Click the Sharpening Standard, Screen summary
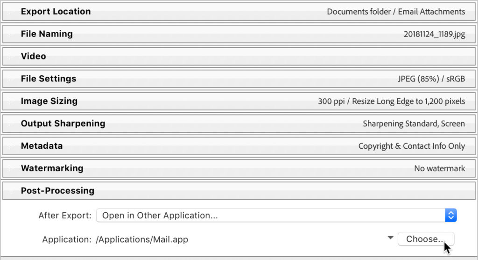This screenshot has height=260, width=478. click(x=414, y=124)
